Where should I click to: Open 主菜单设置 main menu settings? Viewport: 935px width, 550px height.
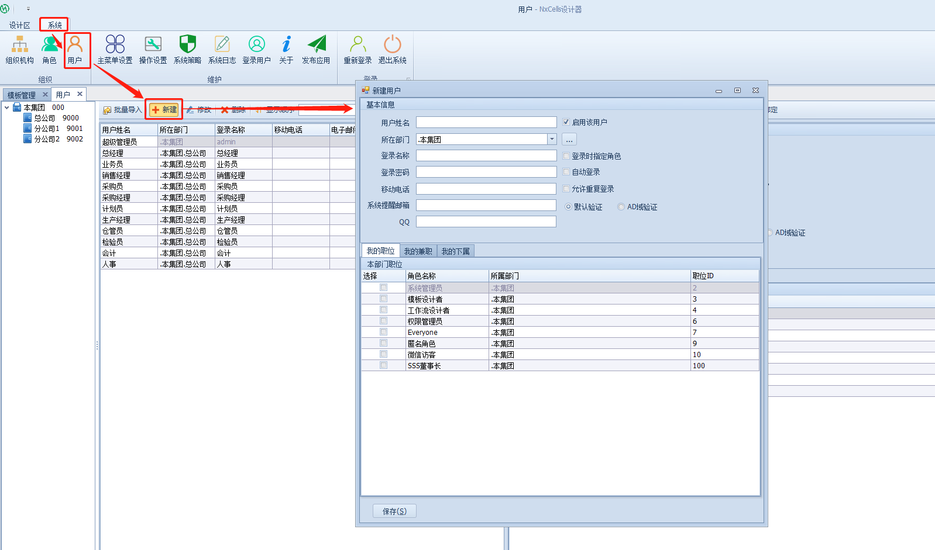click(115, 49)
